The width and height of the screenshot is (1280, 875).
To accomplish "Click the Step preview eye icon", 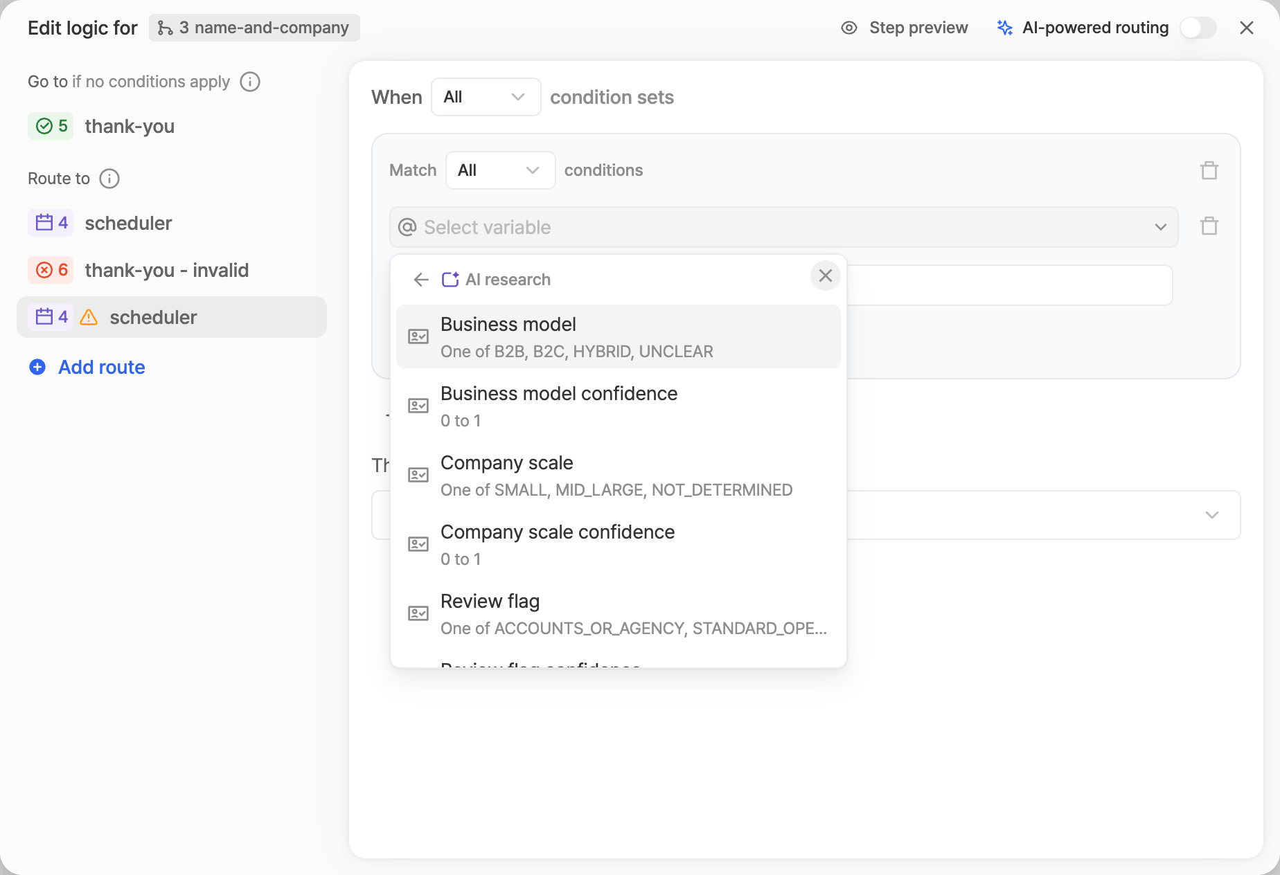I will 849,28.
